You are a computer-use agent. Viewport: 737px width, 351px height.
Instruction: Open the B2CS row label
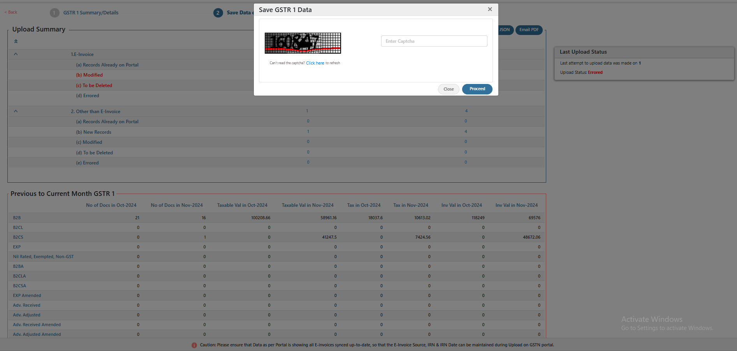18,237
